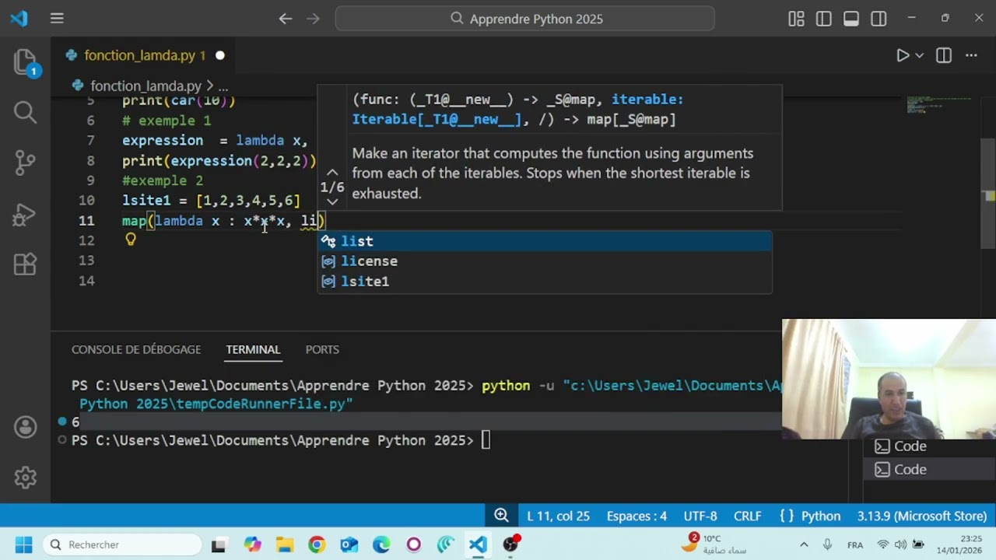Click the 'Apprendre Python 2025' search bar
This screenshot has height=560, width=996.
[x=524, y=19]
